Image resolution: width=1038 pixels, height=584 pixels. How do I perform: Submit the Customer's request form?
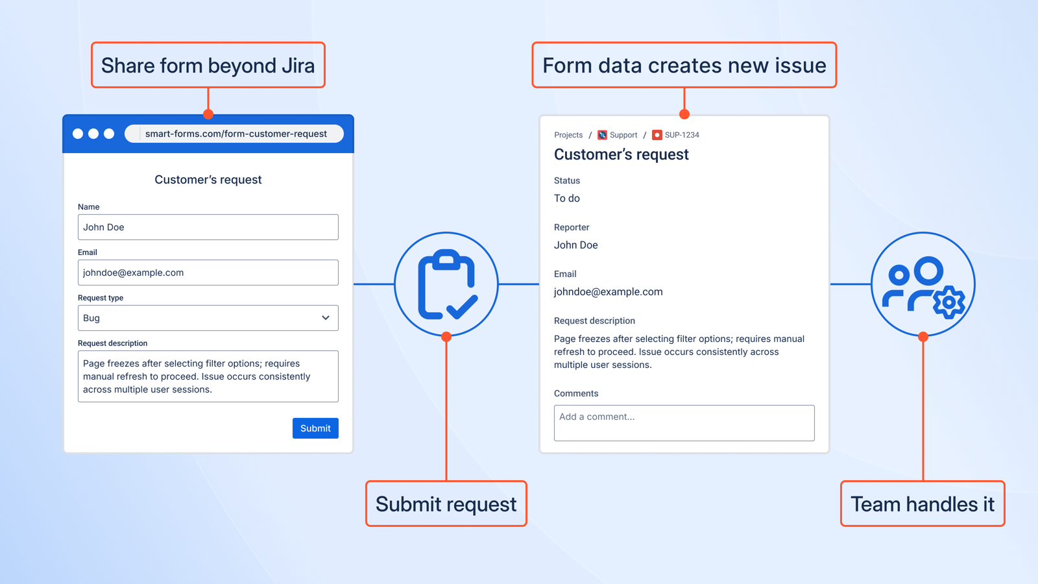(x=315, y=428)
